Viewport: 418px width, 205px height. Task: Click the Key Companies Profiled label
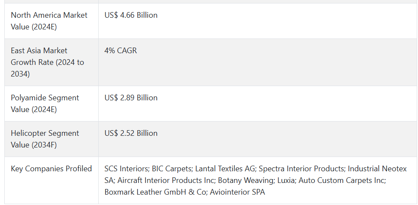point(51,169)
